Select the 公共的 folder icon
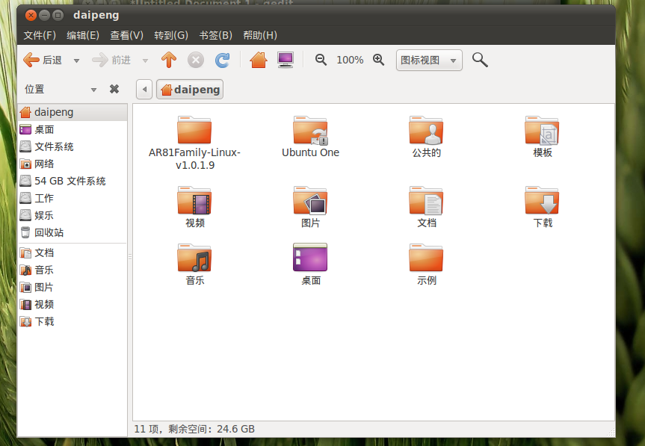Image resolution: width=645 pixels, height=446 pixels. pyautogui.click(x=426, y=130)
